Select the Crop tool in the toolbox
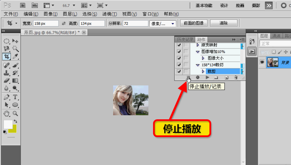The height and width of the screenshot is (165, 291). pos(7,57)
